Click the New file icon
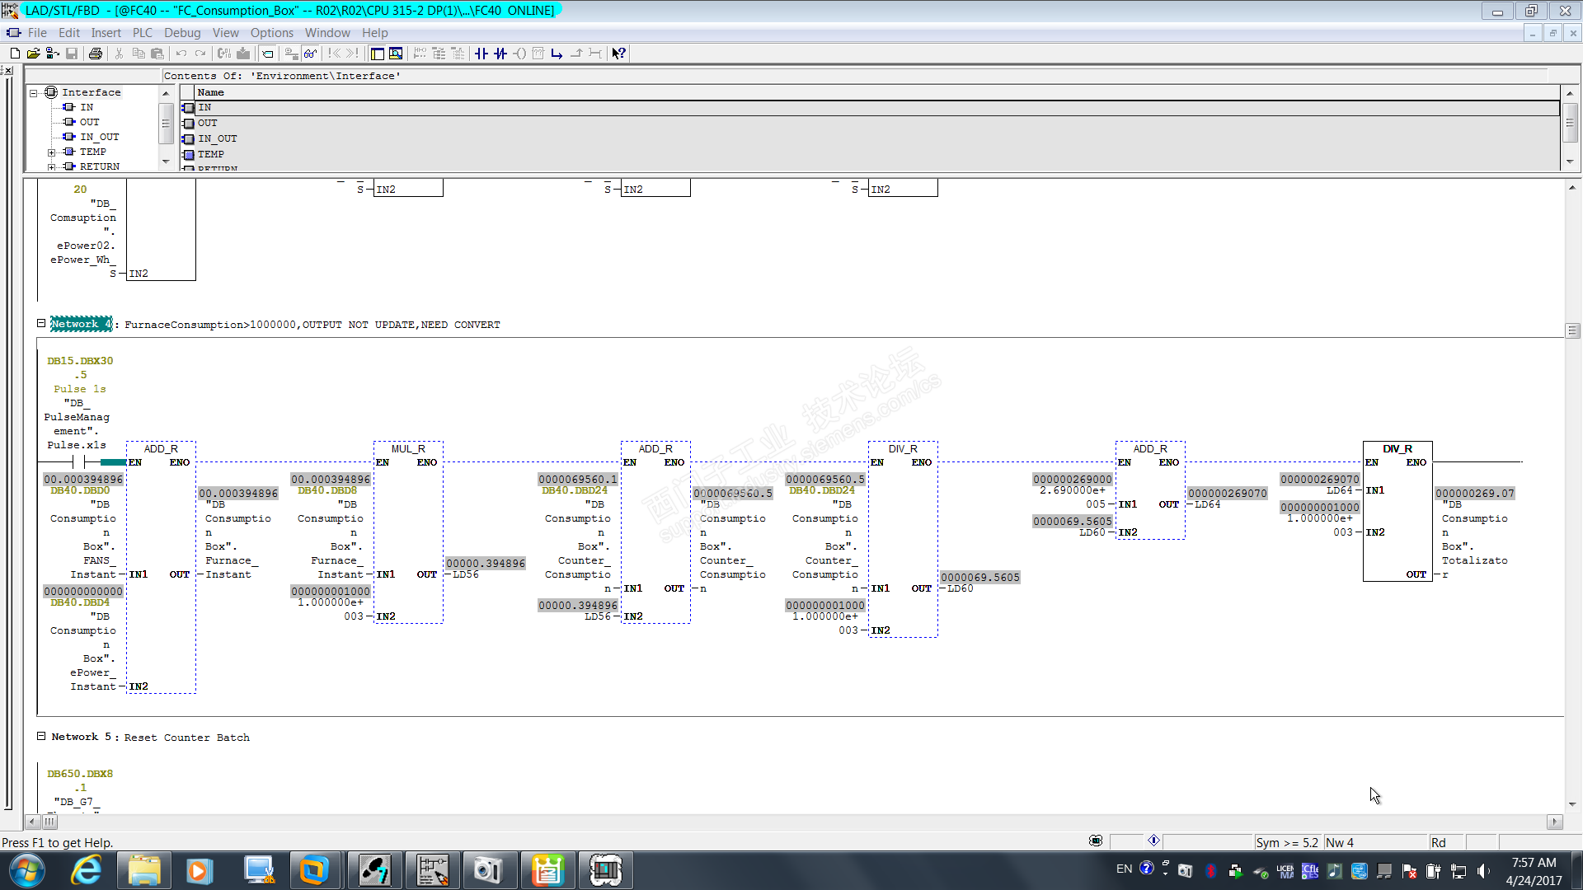This screenshot has height=890, width=1583. pyautogui.click(x=15, y=54)
